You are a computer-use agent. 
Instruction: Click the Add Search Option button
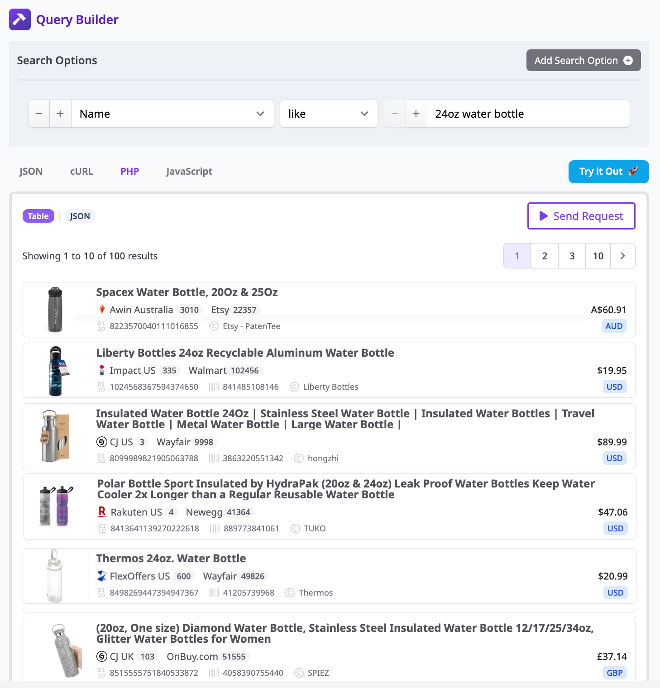click(x=583, y=60)
